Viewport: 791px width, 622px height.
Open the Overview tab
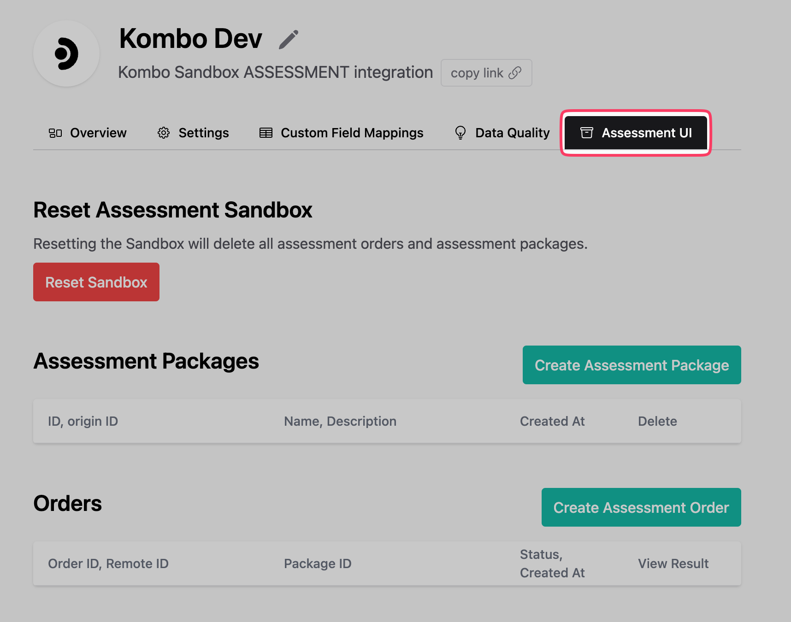[88, 133]
